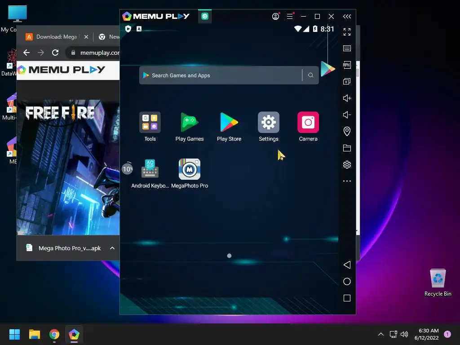
Task: Show hidden system tray icons
Action: pyautogui.click(x=381, y=334)
